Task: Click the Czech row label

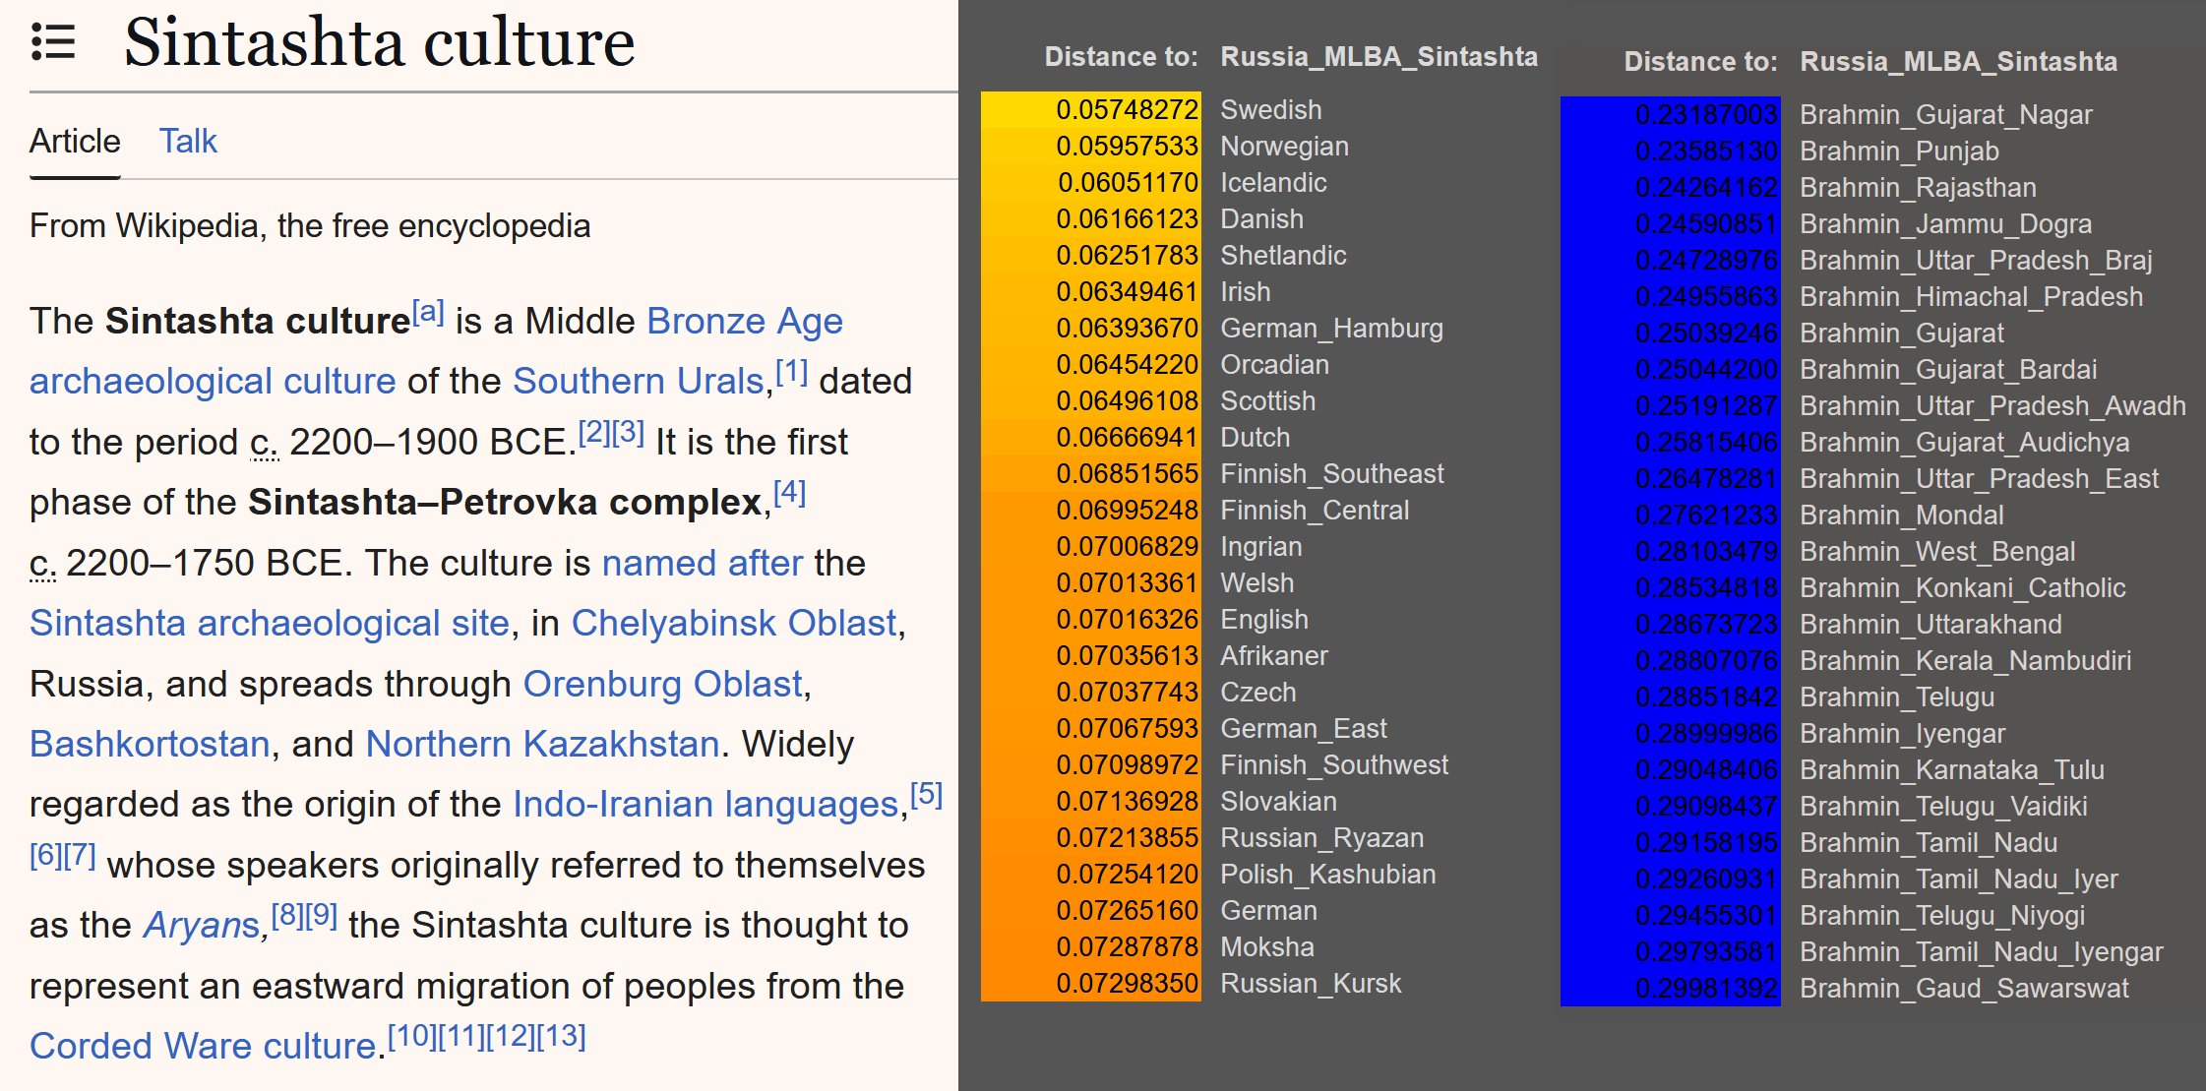Action: (1258, 693)
